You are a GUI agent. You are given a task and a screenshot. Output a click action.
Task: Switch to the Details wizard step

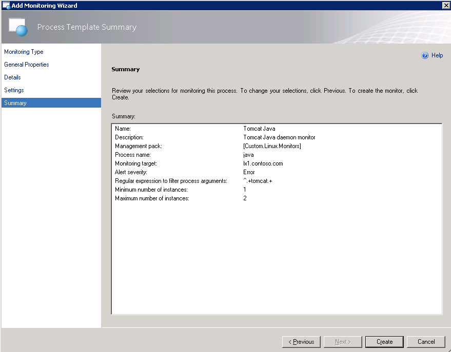click(x=13, y=77)
